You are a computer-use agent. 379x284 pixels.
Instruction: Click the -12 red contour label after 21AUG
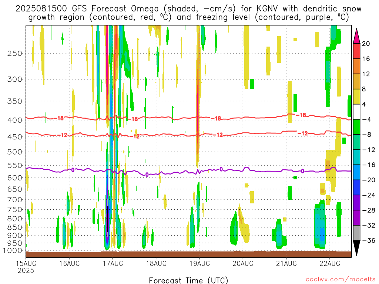[x=303, y=133]
